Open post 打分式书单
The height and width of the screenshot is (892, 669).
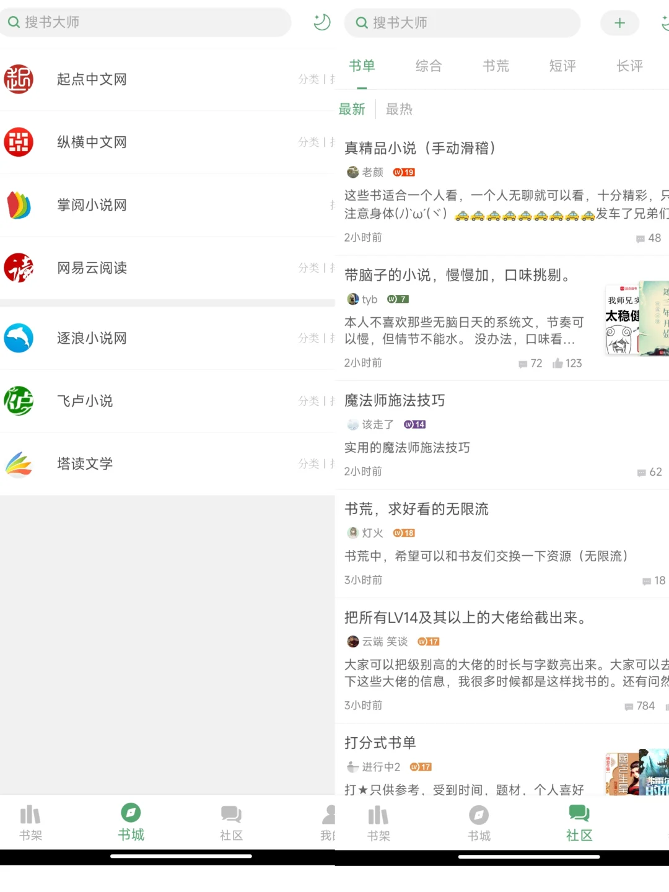tap(380, 743)
